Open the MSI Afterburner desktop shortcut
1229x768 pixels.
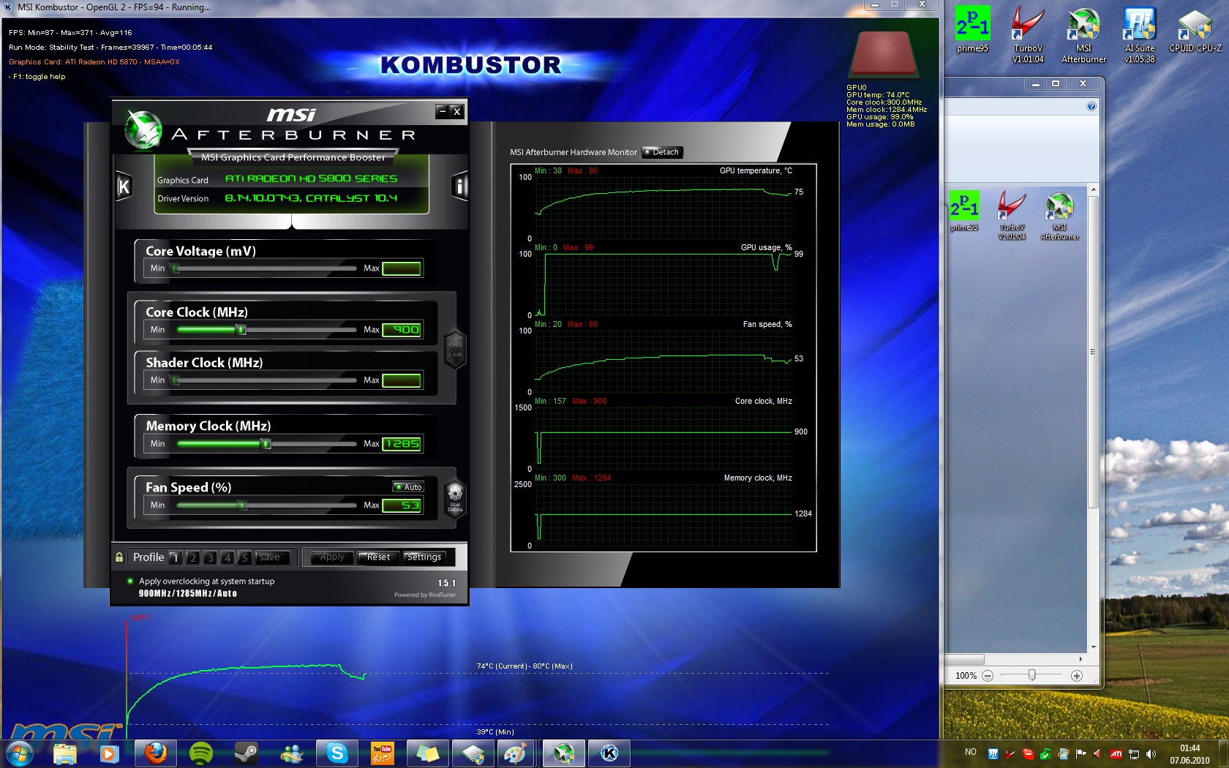[x=1083, y=35]
